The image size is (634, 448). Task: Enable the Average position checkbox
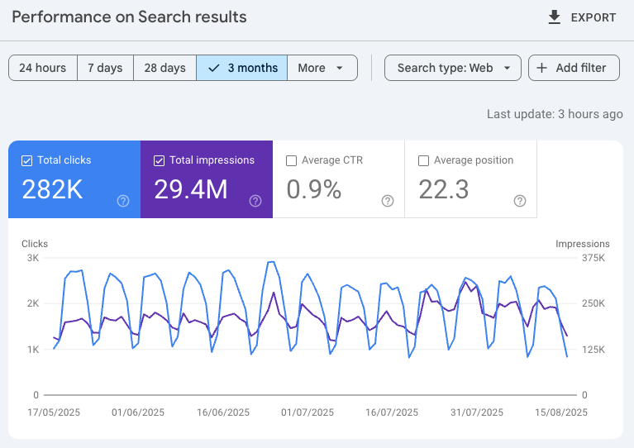424,160
